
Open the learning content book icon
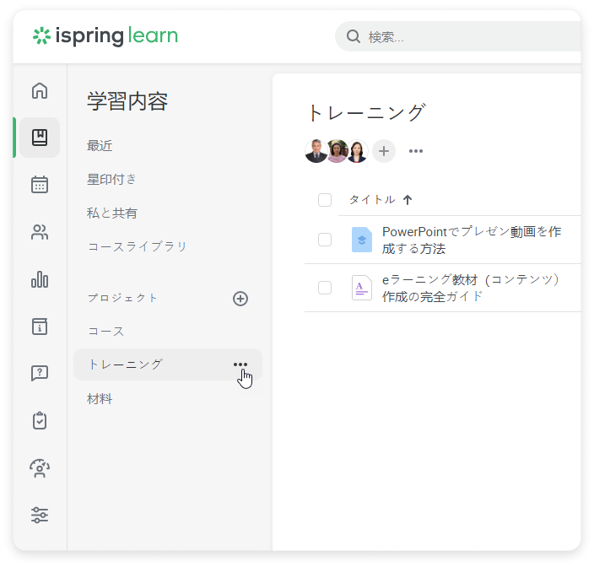[40, 138]
